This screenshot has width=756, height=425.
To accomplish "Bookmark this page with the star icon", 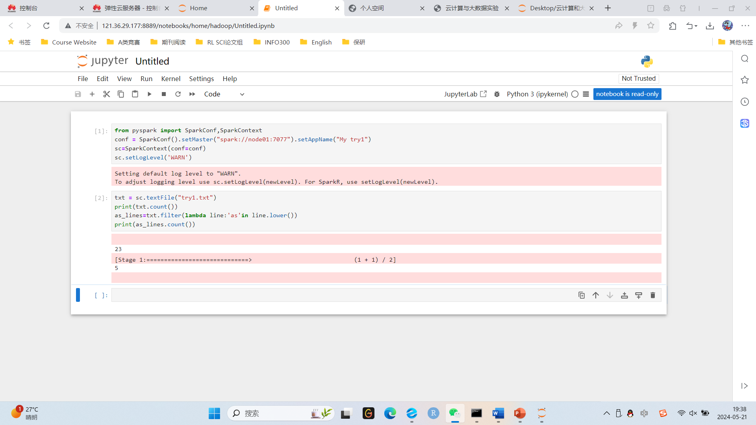I will (650, 26).
